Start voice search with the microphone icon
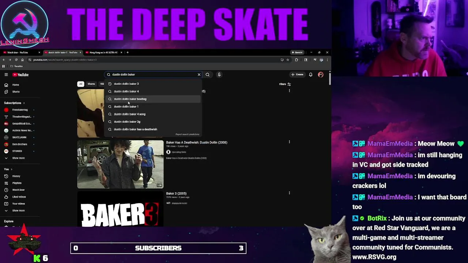 [x=219, y=75]
